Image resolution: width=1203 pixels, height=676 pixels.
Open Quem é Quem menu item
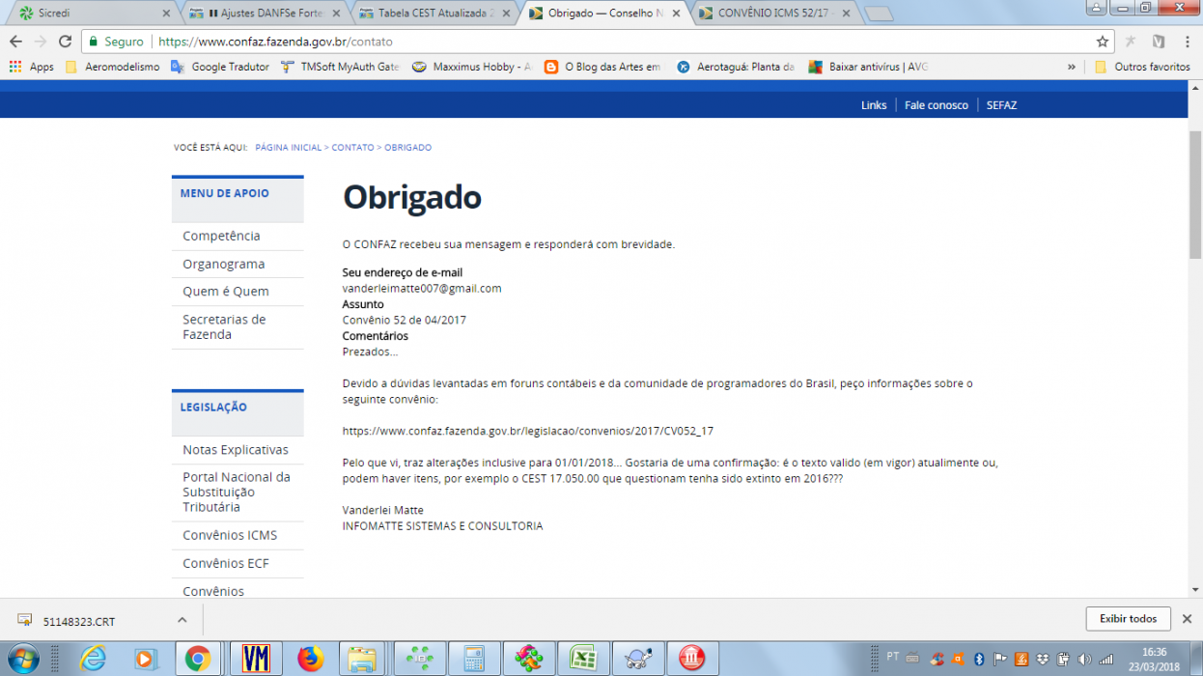pos(226,292)
